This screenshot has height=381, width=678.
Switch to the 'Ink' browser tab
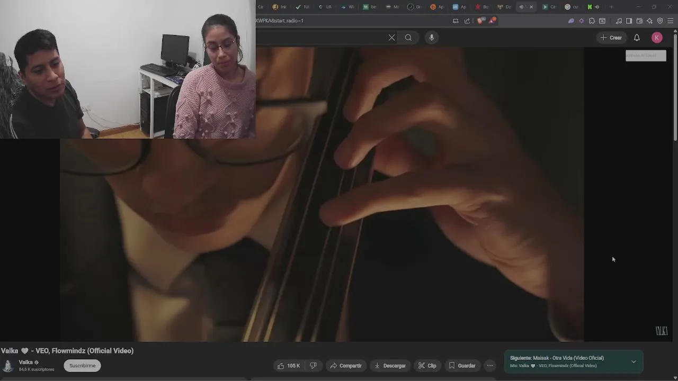(280, 7)
